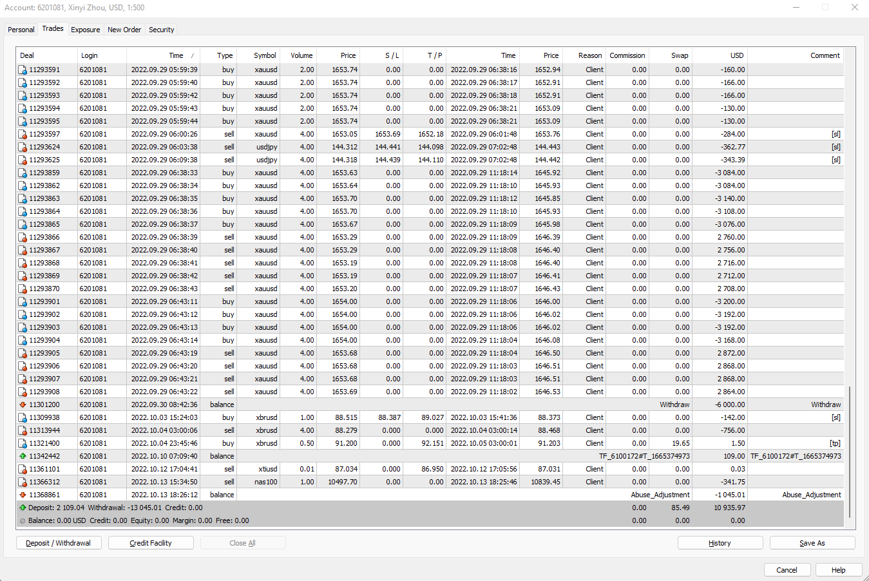Viewport: 869px width, 581px height.
Task: Click the balance icon for deal 11368861
Action: (x=23, y=495)
